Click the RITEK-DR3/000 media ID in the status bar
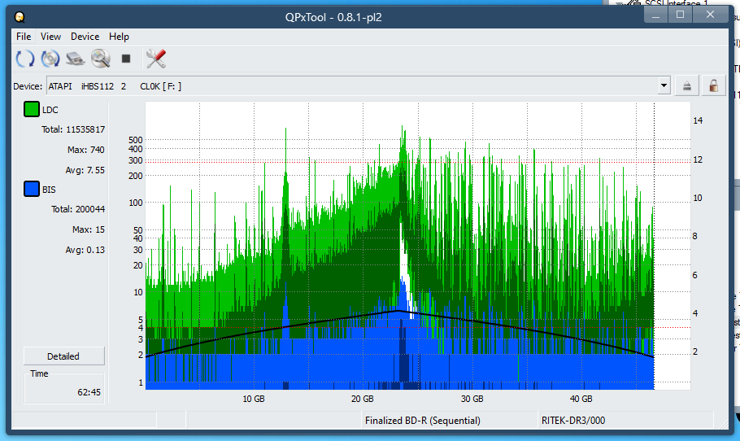740x441 pixels. [x=573, y=421]
